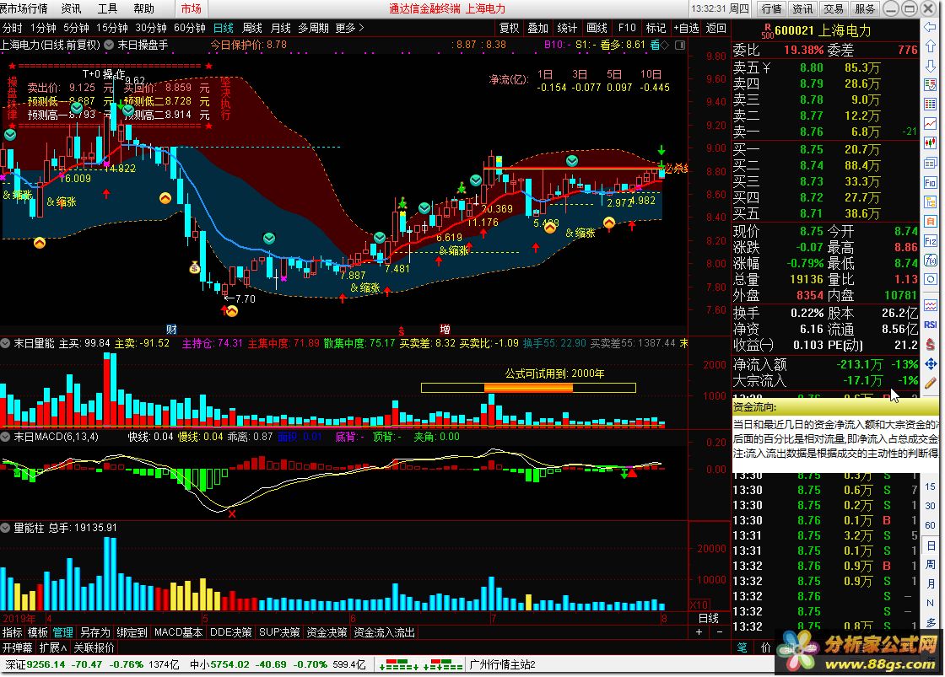Click the 另存为 bottom button

[x=94, y=631]
